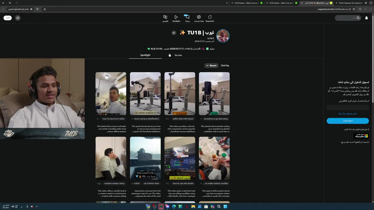Open Spotlight from the top navigation
This screenshot has height=210, width=374.
tap(176, 18)
